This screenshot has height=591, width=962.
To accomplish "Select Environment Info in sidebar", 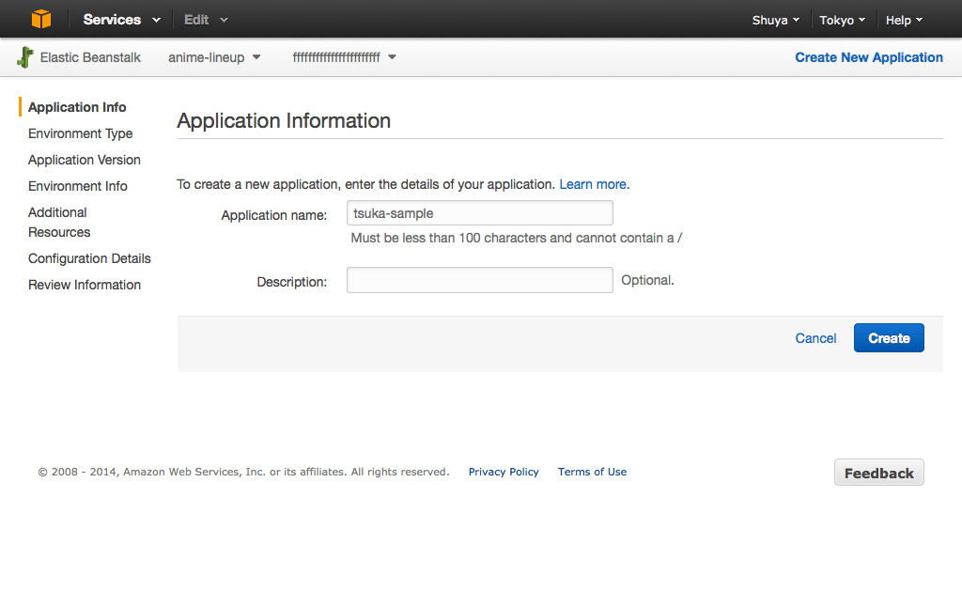I will (77, 186).
